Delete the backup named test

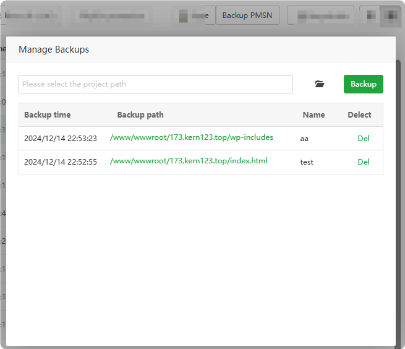[364, 162]
